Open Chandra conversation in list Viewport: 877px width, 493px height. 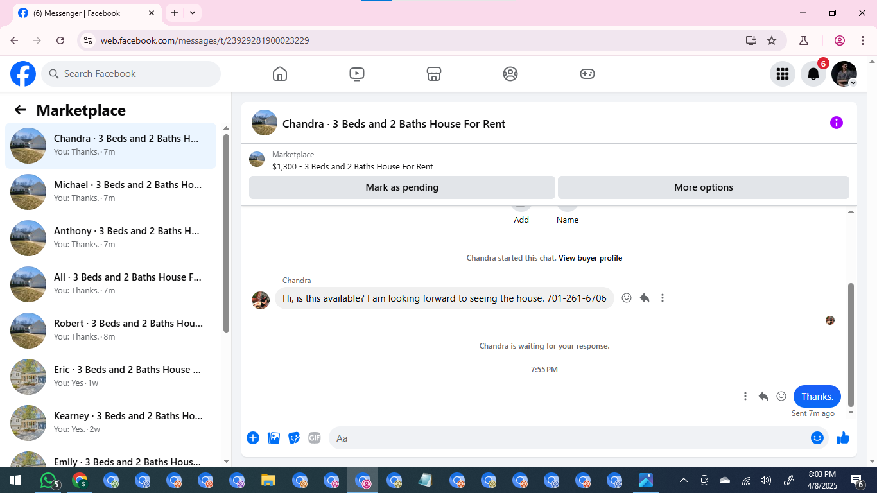111,146
